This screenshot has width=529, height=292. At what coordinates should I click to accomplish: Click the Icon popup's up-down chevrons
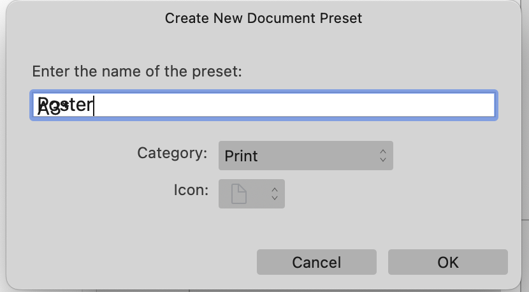coord(275,194)
